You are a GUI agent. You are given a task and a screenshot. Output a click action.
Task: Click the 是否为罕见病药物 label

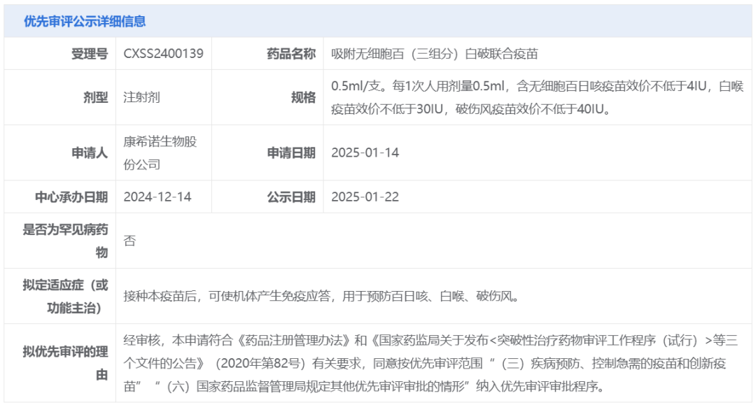pos(62,239)
